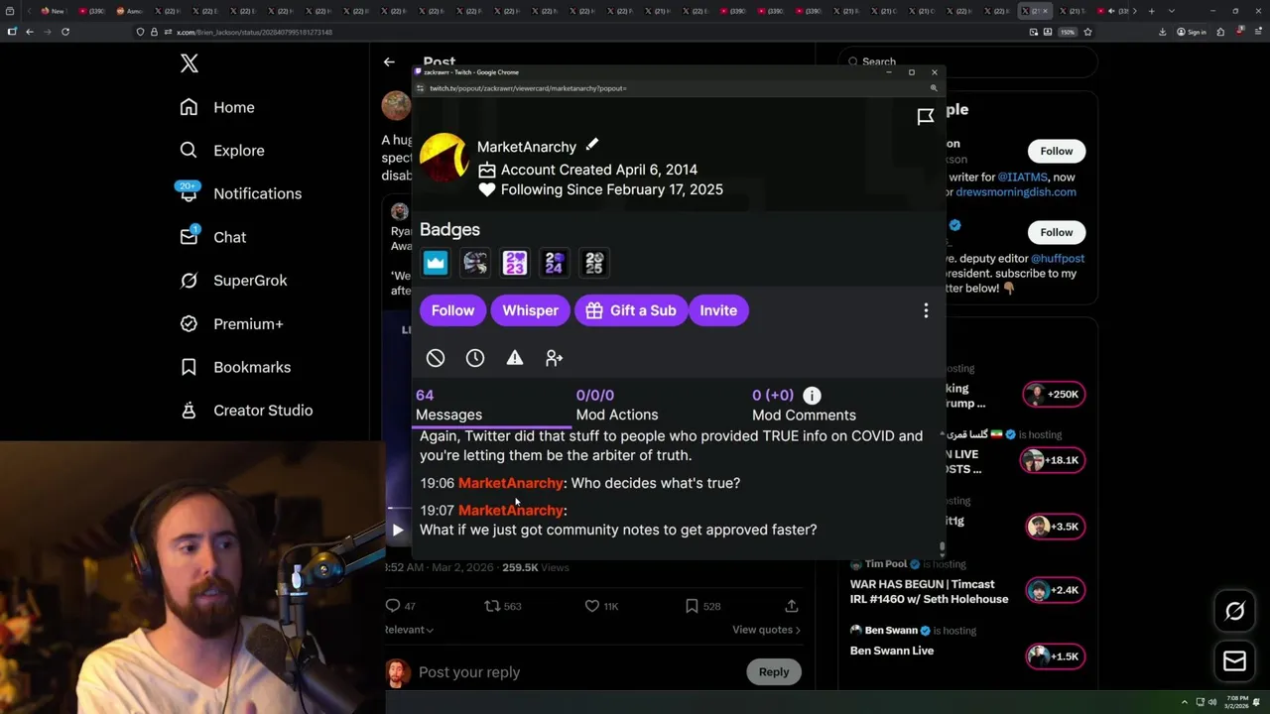Click the zoom search icon in popout address bar
This screenshot has height=714, width=1270.
pos(934,88)
